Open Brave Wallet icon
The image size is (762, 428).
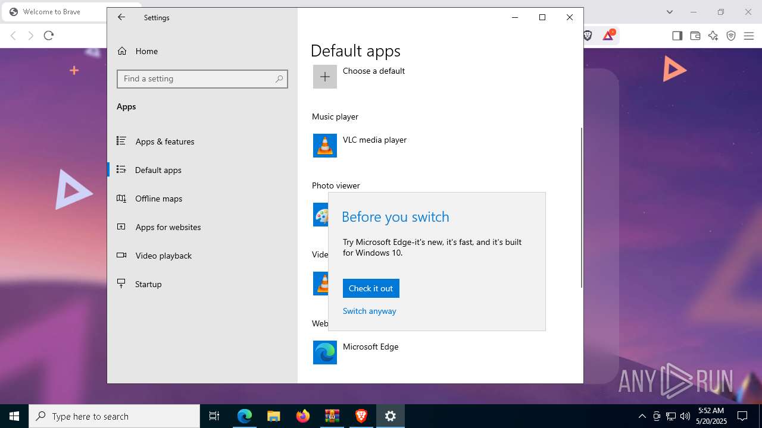[695, 36]
